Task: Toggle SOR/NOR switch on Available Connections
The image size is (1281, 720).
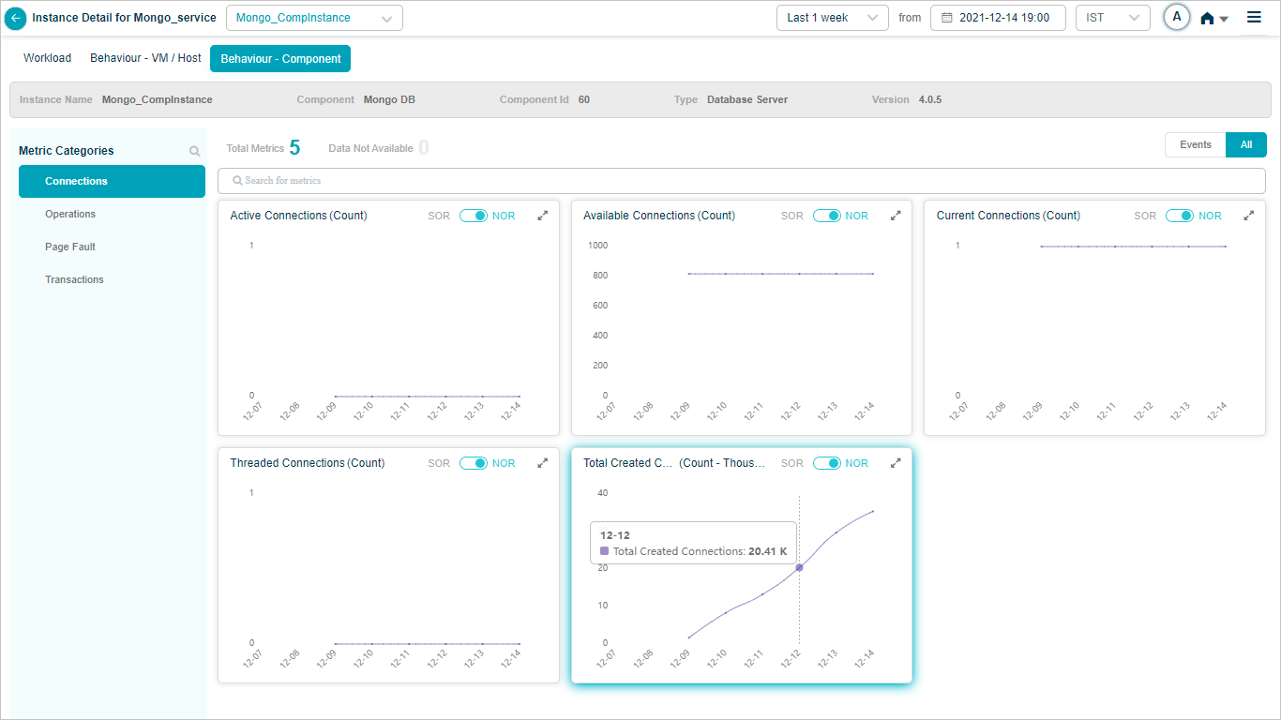Action: pyautogui.click(x=826, y=216)
